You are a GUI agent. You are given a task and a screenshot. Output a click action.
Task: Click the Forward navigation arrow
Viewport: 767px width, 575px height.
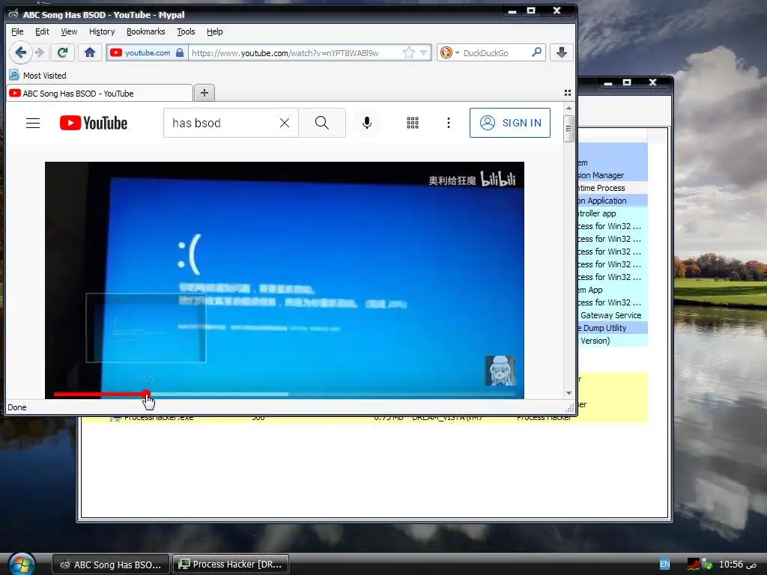pyautogui.click(x=40, y=53)
